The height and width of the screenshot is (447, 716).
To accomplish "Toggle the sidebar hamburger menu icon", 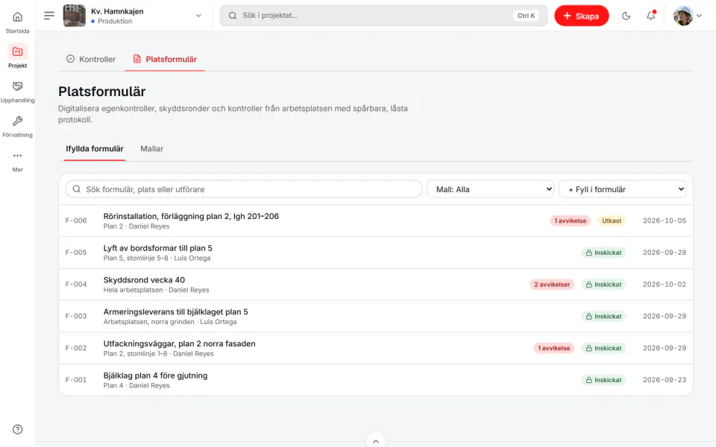I will [x=49, y=16].
